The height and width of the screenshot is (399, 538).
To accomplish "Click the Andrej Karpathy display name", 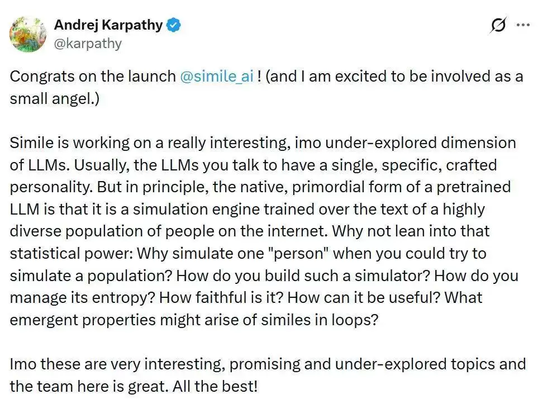I will (108, 25).
